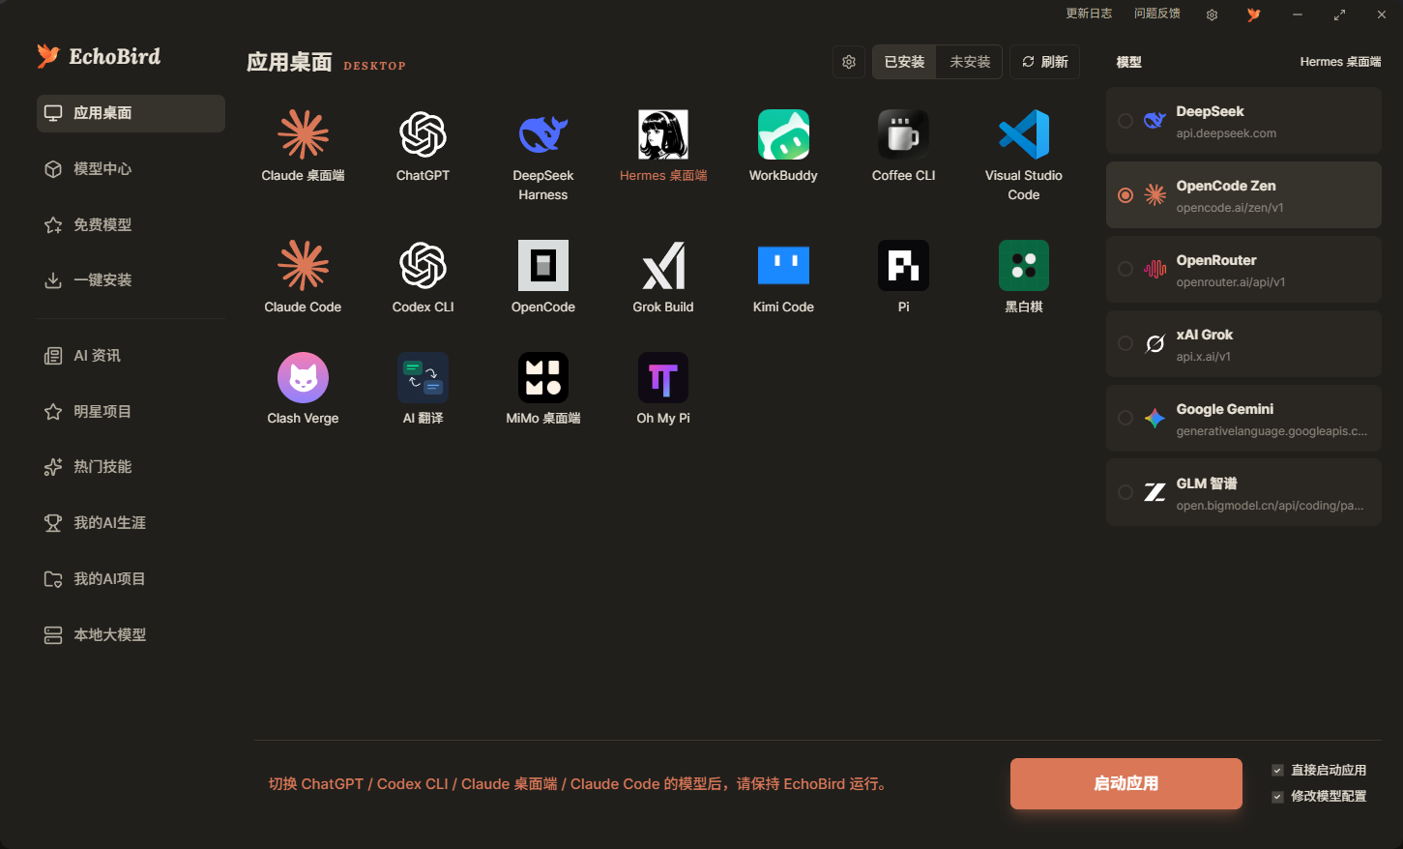
Task: Open 免费模型 in sidebar
Action: (131, 225)
